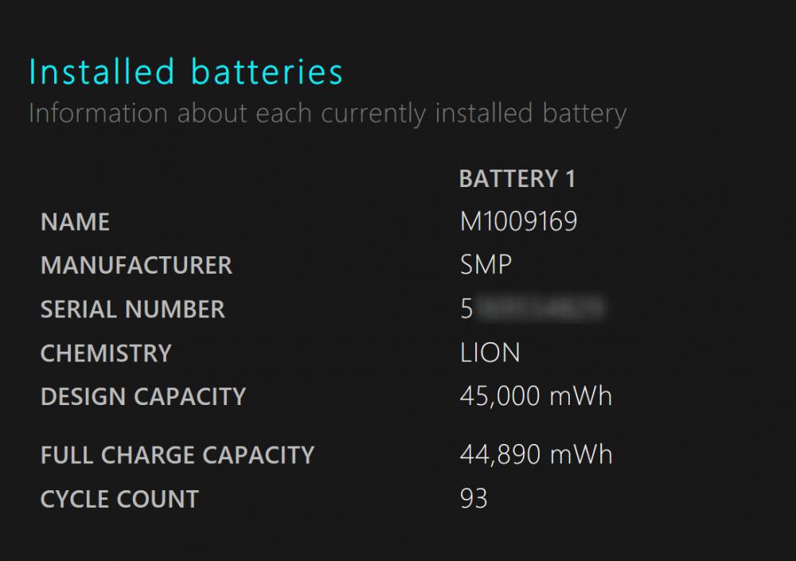Select the CYCLE COUNT label
This screenshot has width=796, height=561.
(x=120, y=499)
